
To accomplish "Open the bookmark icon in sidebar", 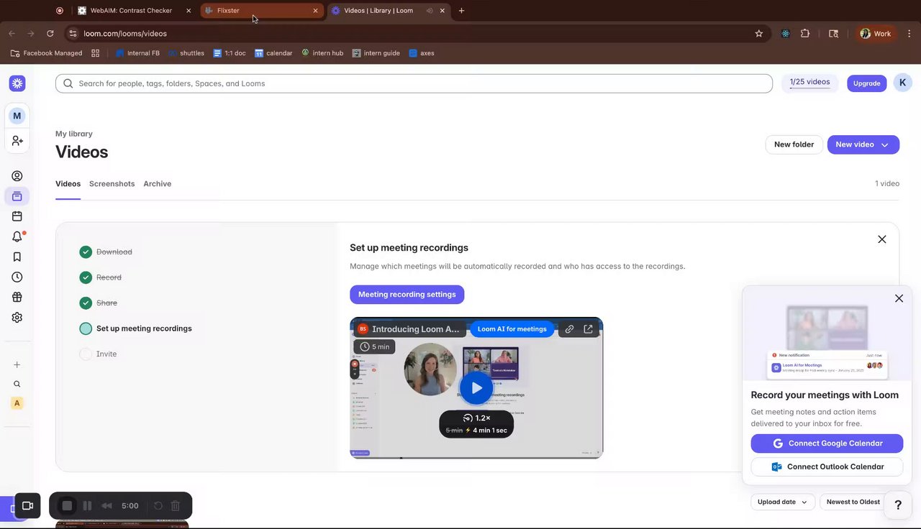I will click(17, 257).
